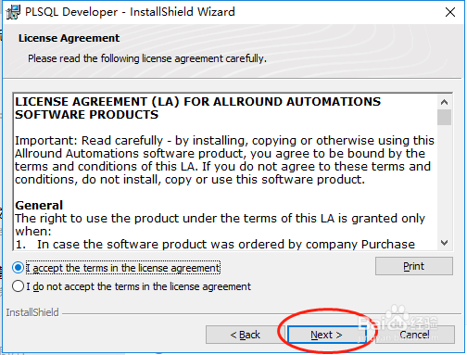Click the license text scrollbar down arrow

[x=444, y=243]
